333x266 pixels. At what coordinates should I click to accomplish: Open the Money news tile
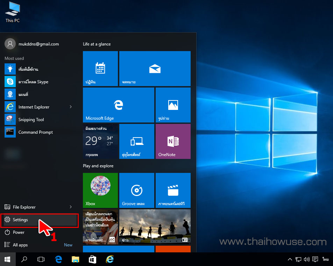[100, 227]
